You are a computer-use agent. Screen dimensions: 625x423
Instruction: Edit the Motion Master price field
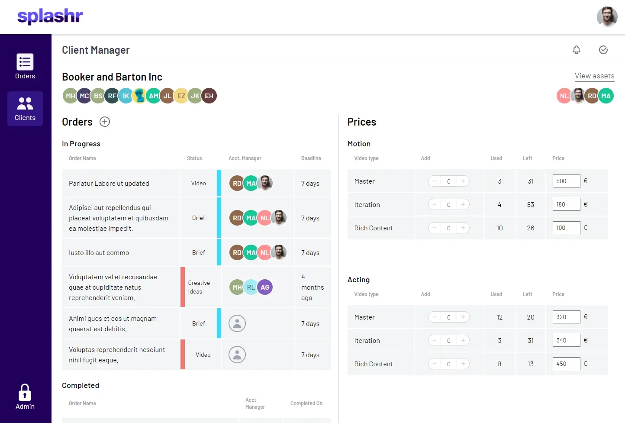click(566, 181)
